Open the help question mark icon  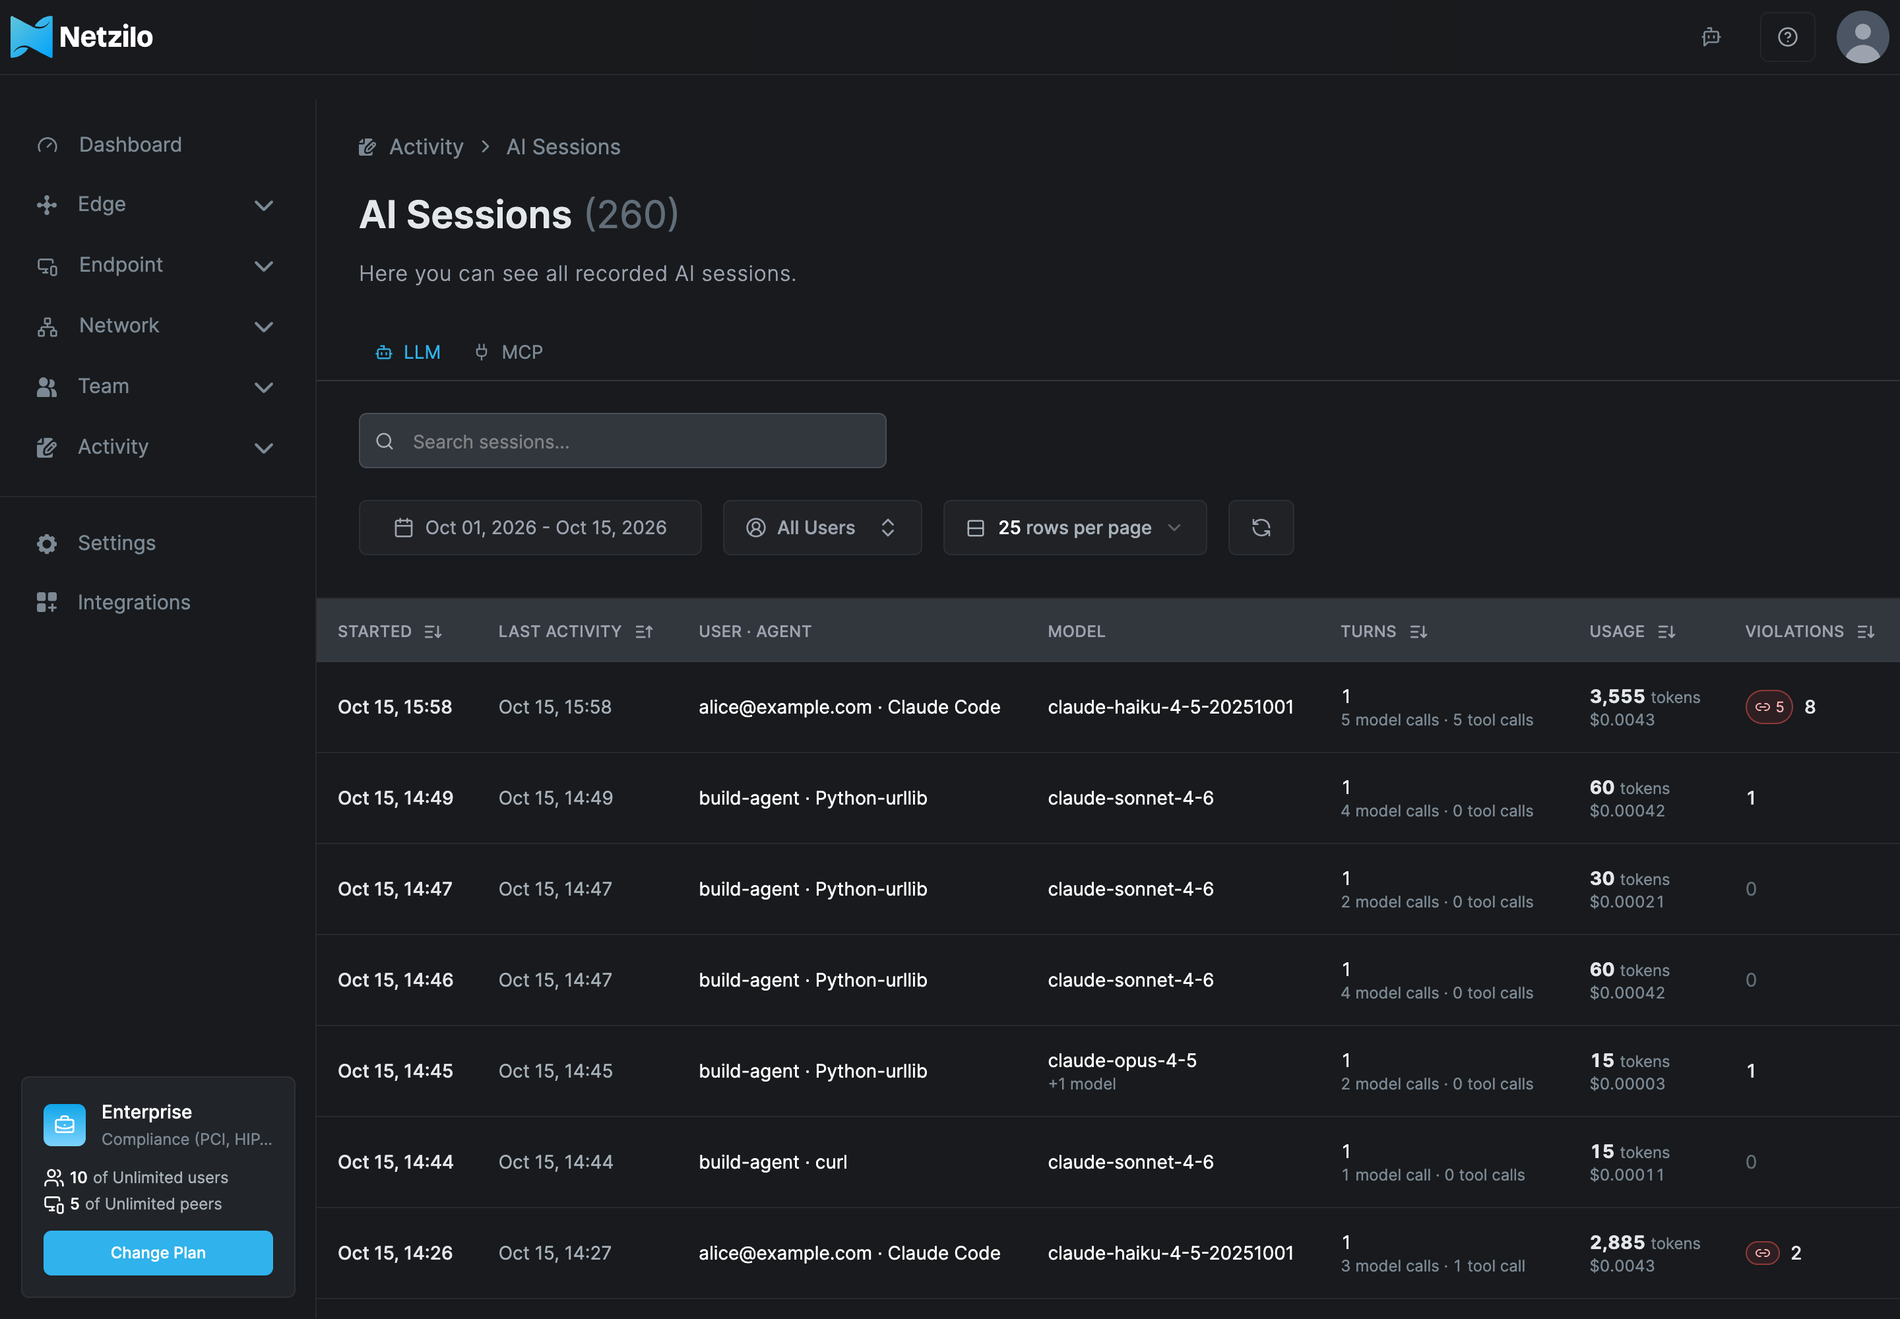click(1787, 37)
